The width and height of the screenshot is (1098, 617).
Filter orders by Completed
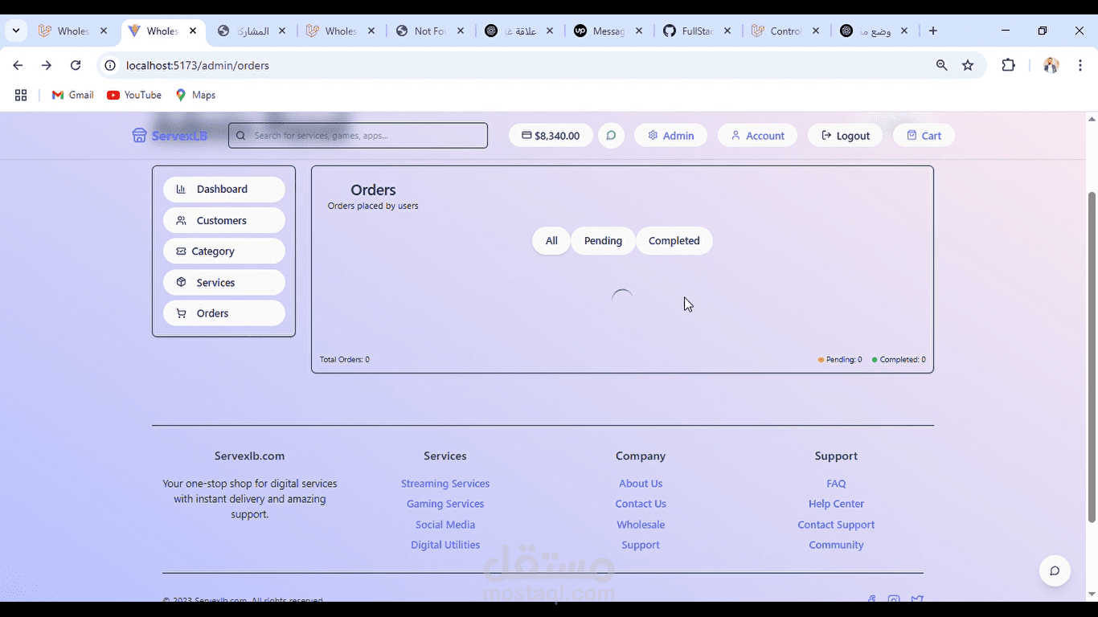click(674, 241)
